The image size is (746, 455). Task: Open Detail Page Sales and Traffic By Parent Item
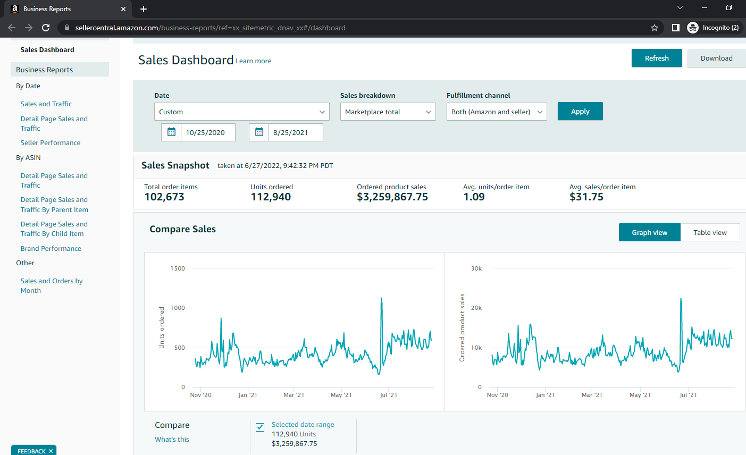[x=54, y=205]
